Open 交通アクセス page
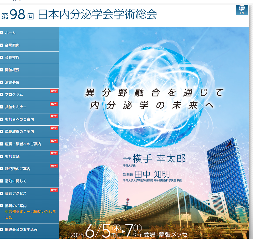Screen dimensions: 253x239 tap(29, 193)
